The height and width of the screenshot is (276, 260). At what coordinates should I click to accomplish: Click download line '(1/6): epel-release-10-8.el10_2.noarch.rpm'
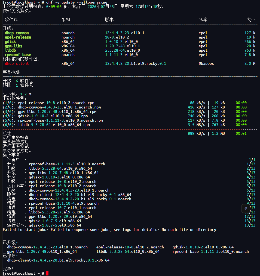(x=48, y=103)
